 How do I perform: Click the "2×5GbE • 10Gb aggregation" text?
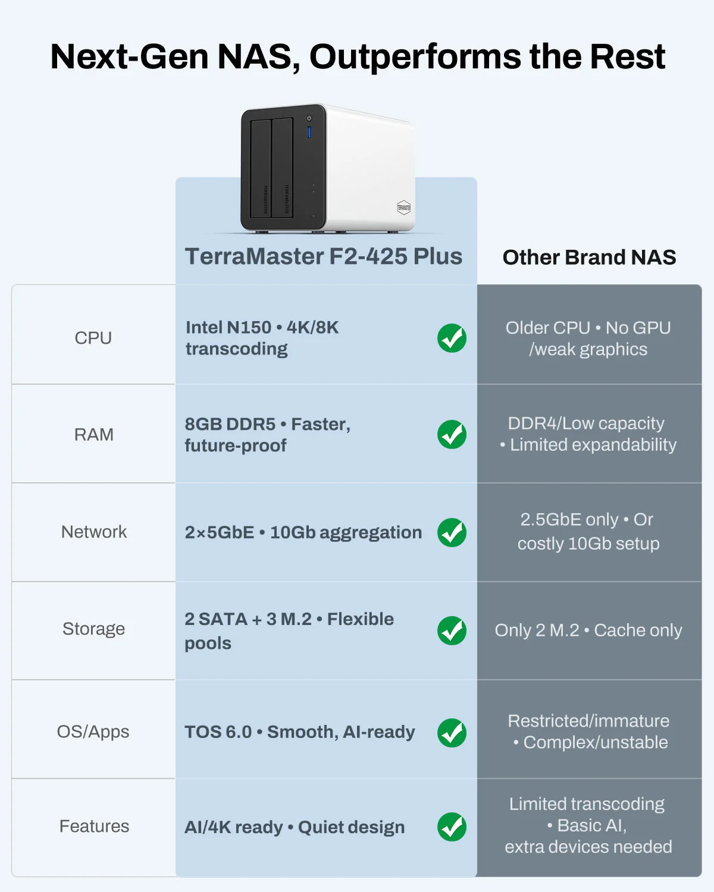click(x=303, y=532)
